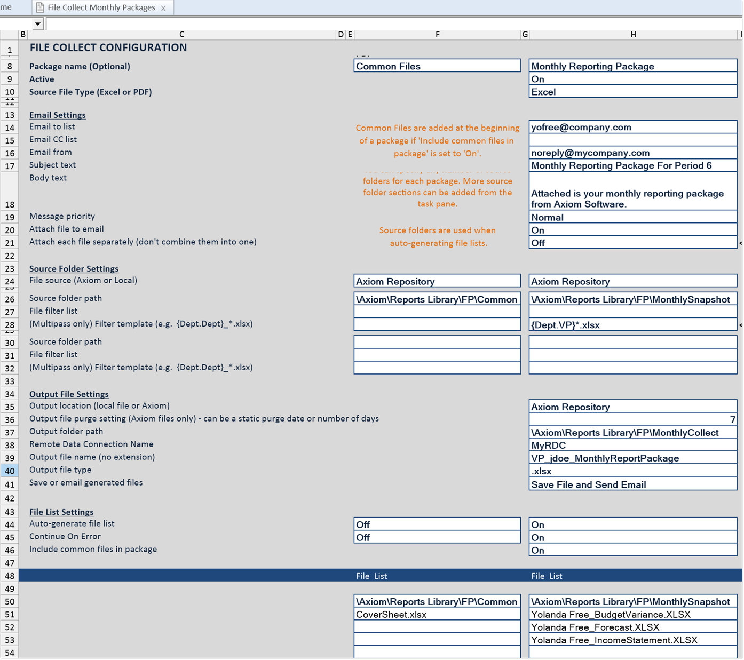Select Save File and Send Email cell
This screenshot has width=744, height=660.
(x=632, y=484)
